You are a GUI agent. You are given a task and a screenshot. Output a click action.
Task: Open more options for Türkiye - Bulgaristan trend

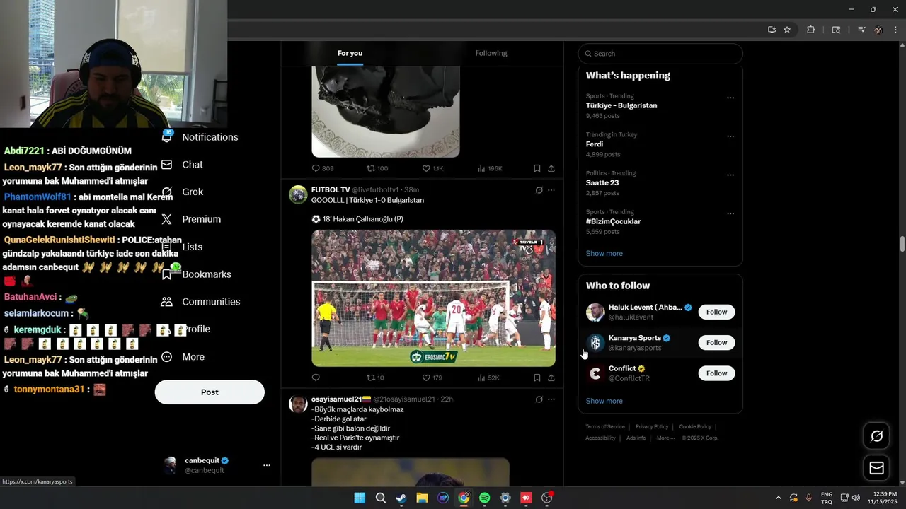point(730,98)
